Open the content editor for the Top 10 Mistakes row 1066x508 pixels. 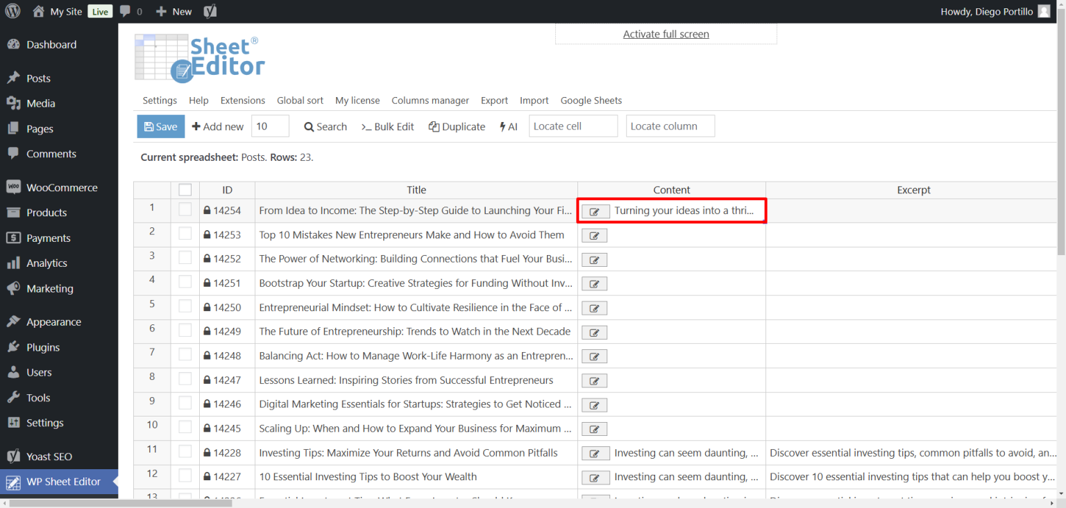pos(594,235)
